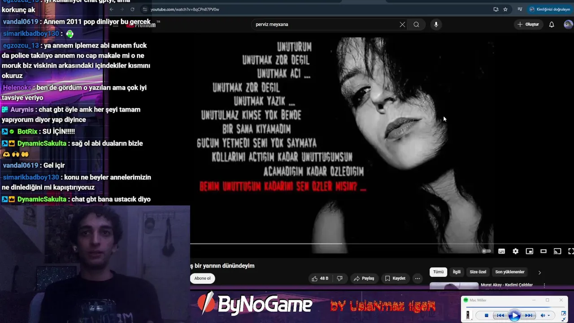Viewport: 574px width, 323px height.
Task: Click album art in Mac Miller player
Action: click(x=468, y=315)
